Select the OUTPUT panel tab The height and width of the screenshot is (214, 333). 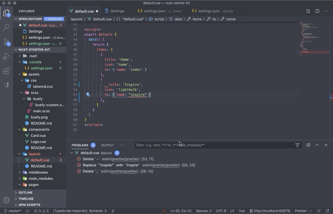(x=108, y=145)
